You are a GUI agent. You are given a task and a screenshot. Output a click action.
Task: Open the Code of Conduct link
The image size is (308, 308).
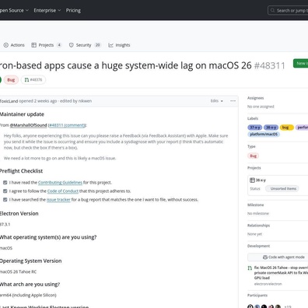point(63,191)
